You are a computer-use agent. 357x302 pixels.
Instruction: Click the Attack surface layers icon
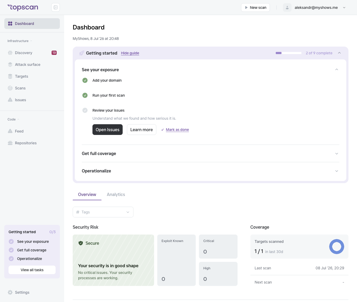[x=10, y=65]
